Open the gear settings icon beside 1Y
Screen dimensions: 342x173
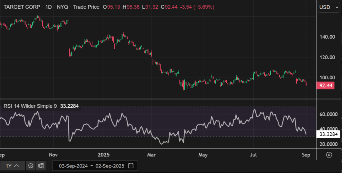tap(31, 166)
